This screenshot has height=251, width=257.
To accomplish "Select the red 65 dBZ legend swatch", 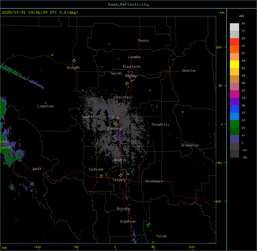I will point(234,42).
